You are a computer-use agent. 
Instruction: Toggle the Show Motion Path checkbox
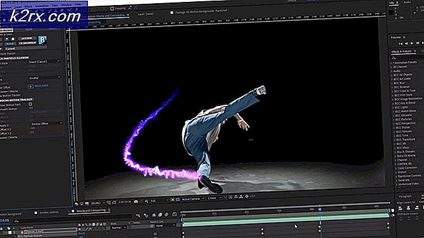(30, 104)
